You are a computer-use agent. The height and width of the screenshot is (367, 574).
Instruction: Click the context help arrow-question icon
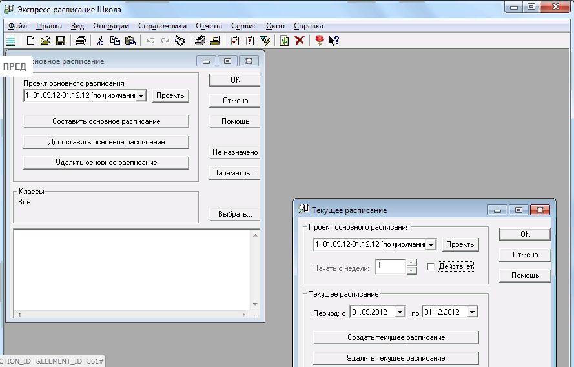coord(334,41)
